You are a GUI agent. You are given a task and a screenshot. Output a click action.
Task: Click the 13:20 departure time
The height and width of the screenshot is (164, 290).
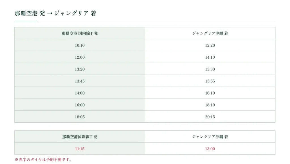[80, 69]
